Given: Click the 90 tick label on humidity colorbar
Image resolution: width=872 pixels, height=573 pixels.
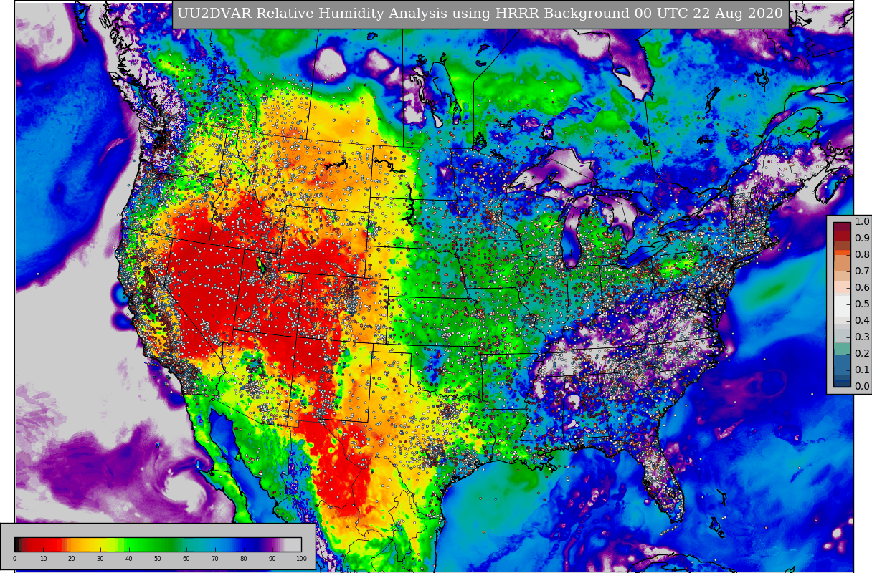Looking at the screenshot, I should point(272,559).
